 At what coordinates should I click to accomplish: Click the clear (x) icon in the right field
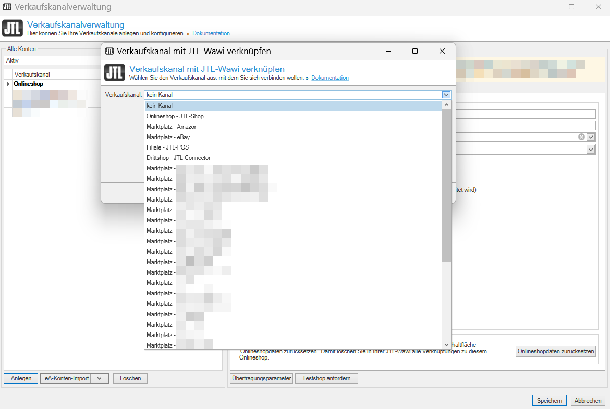(581, 137)
